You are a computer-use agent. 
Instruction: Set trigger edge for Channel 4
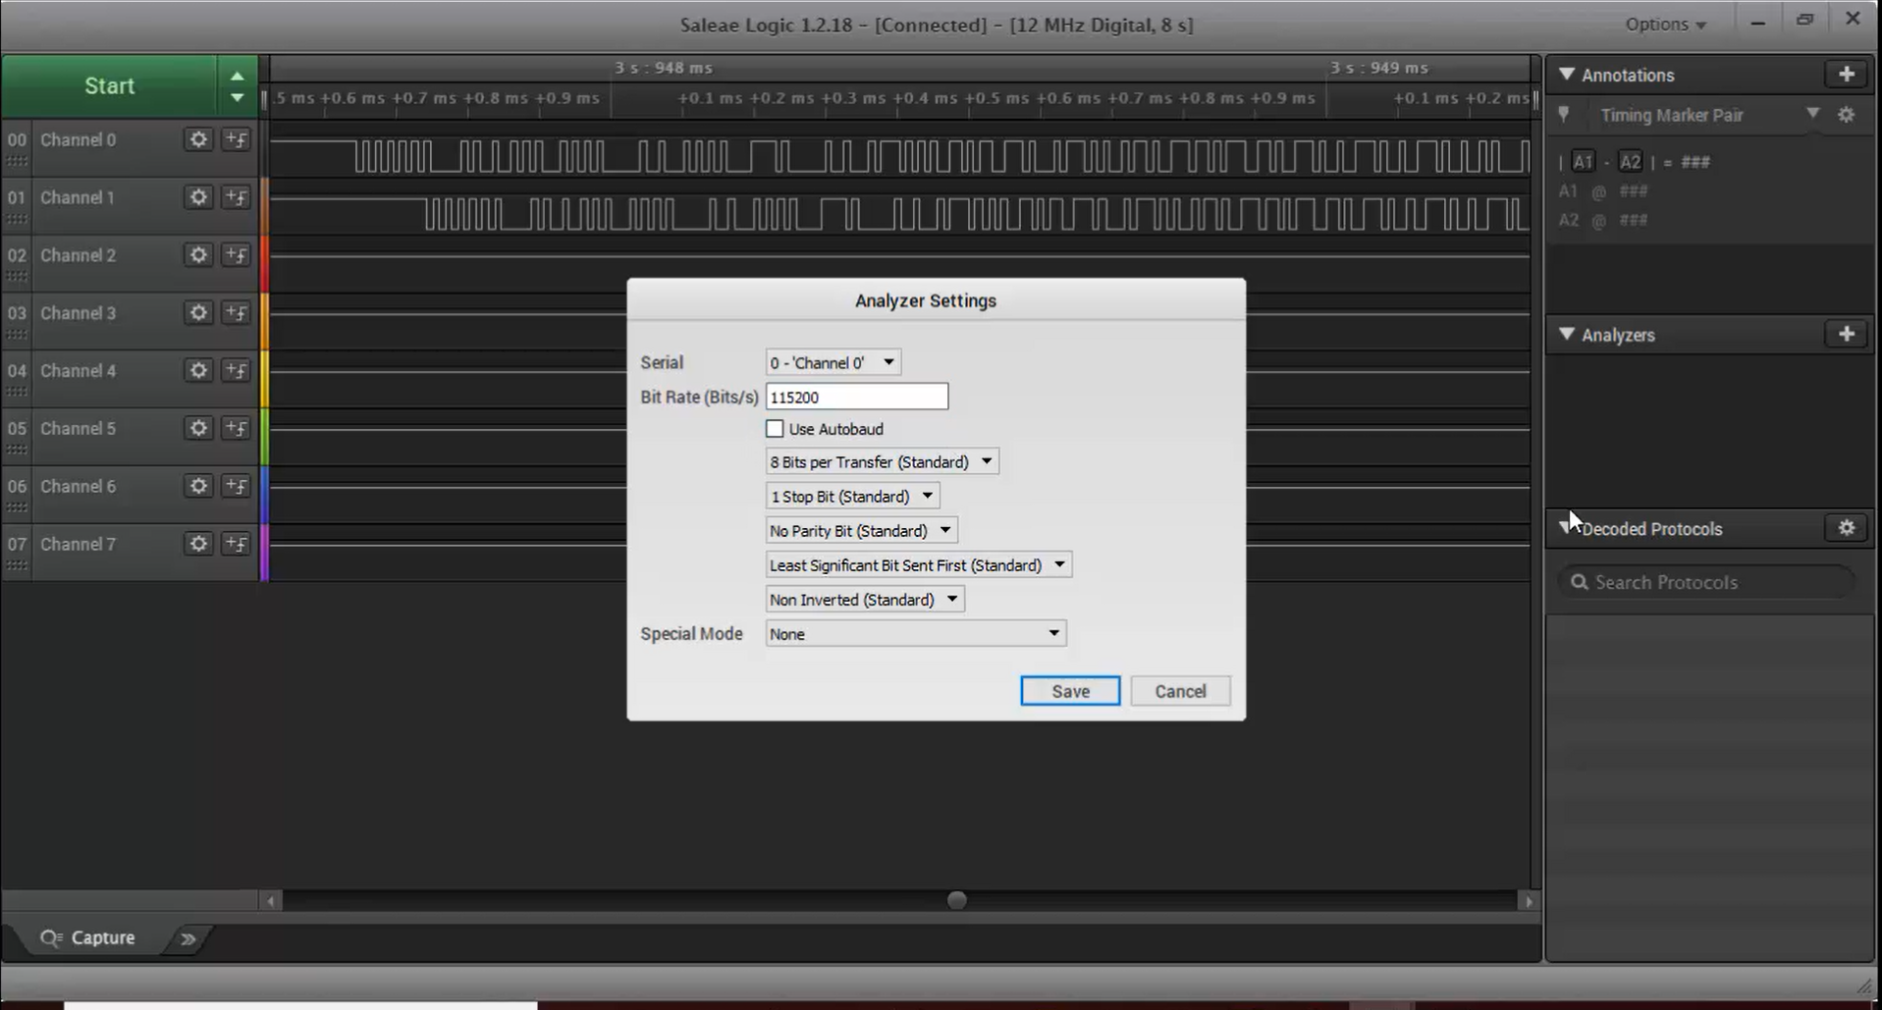(x=236, y=370)
